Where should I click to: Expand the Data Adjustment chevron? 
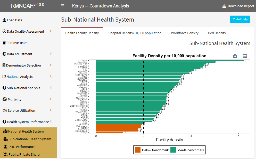(x=51, y=53)
